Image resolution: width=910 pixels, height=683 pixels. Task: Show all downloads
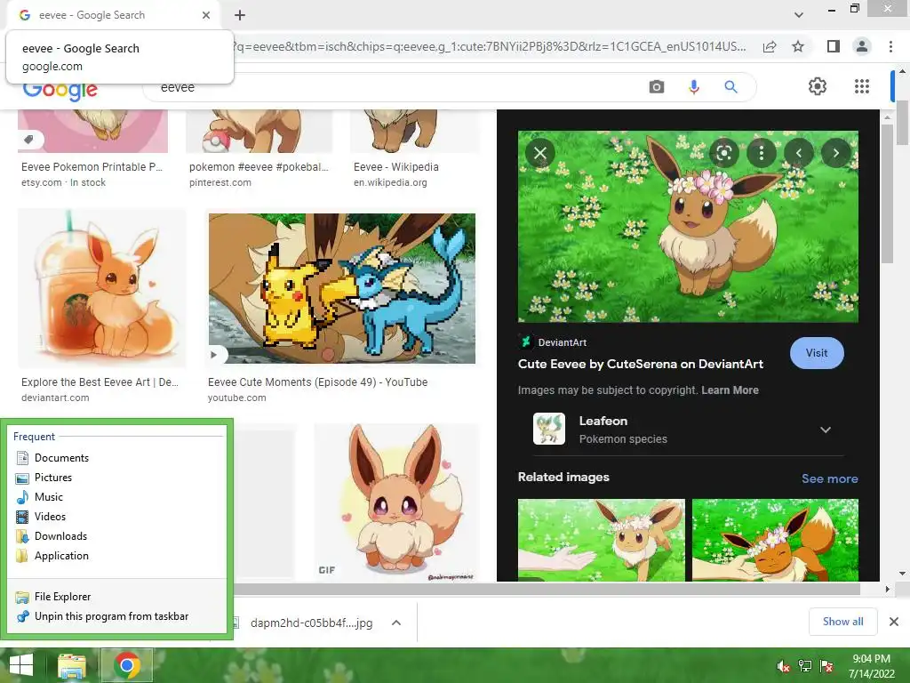pos(842,622)
